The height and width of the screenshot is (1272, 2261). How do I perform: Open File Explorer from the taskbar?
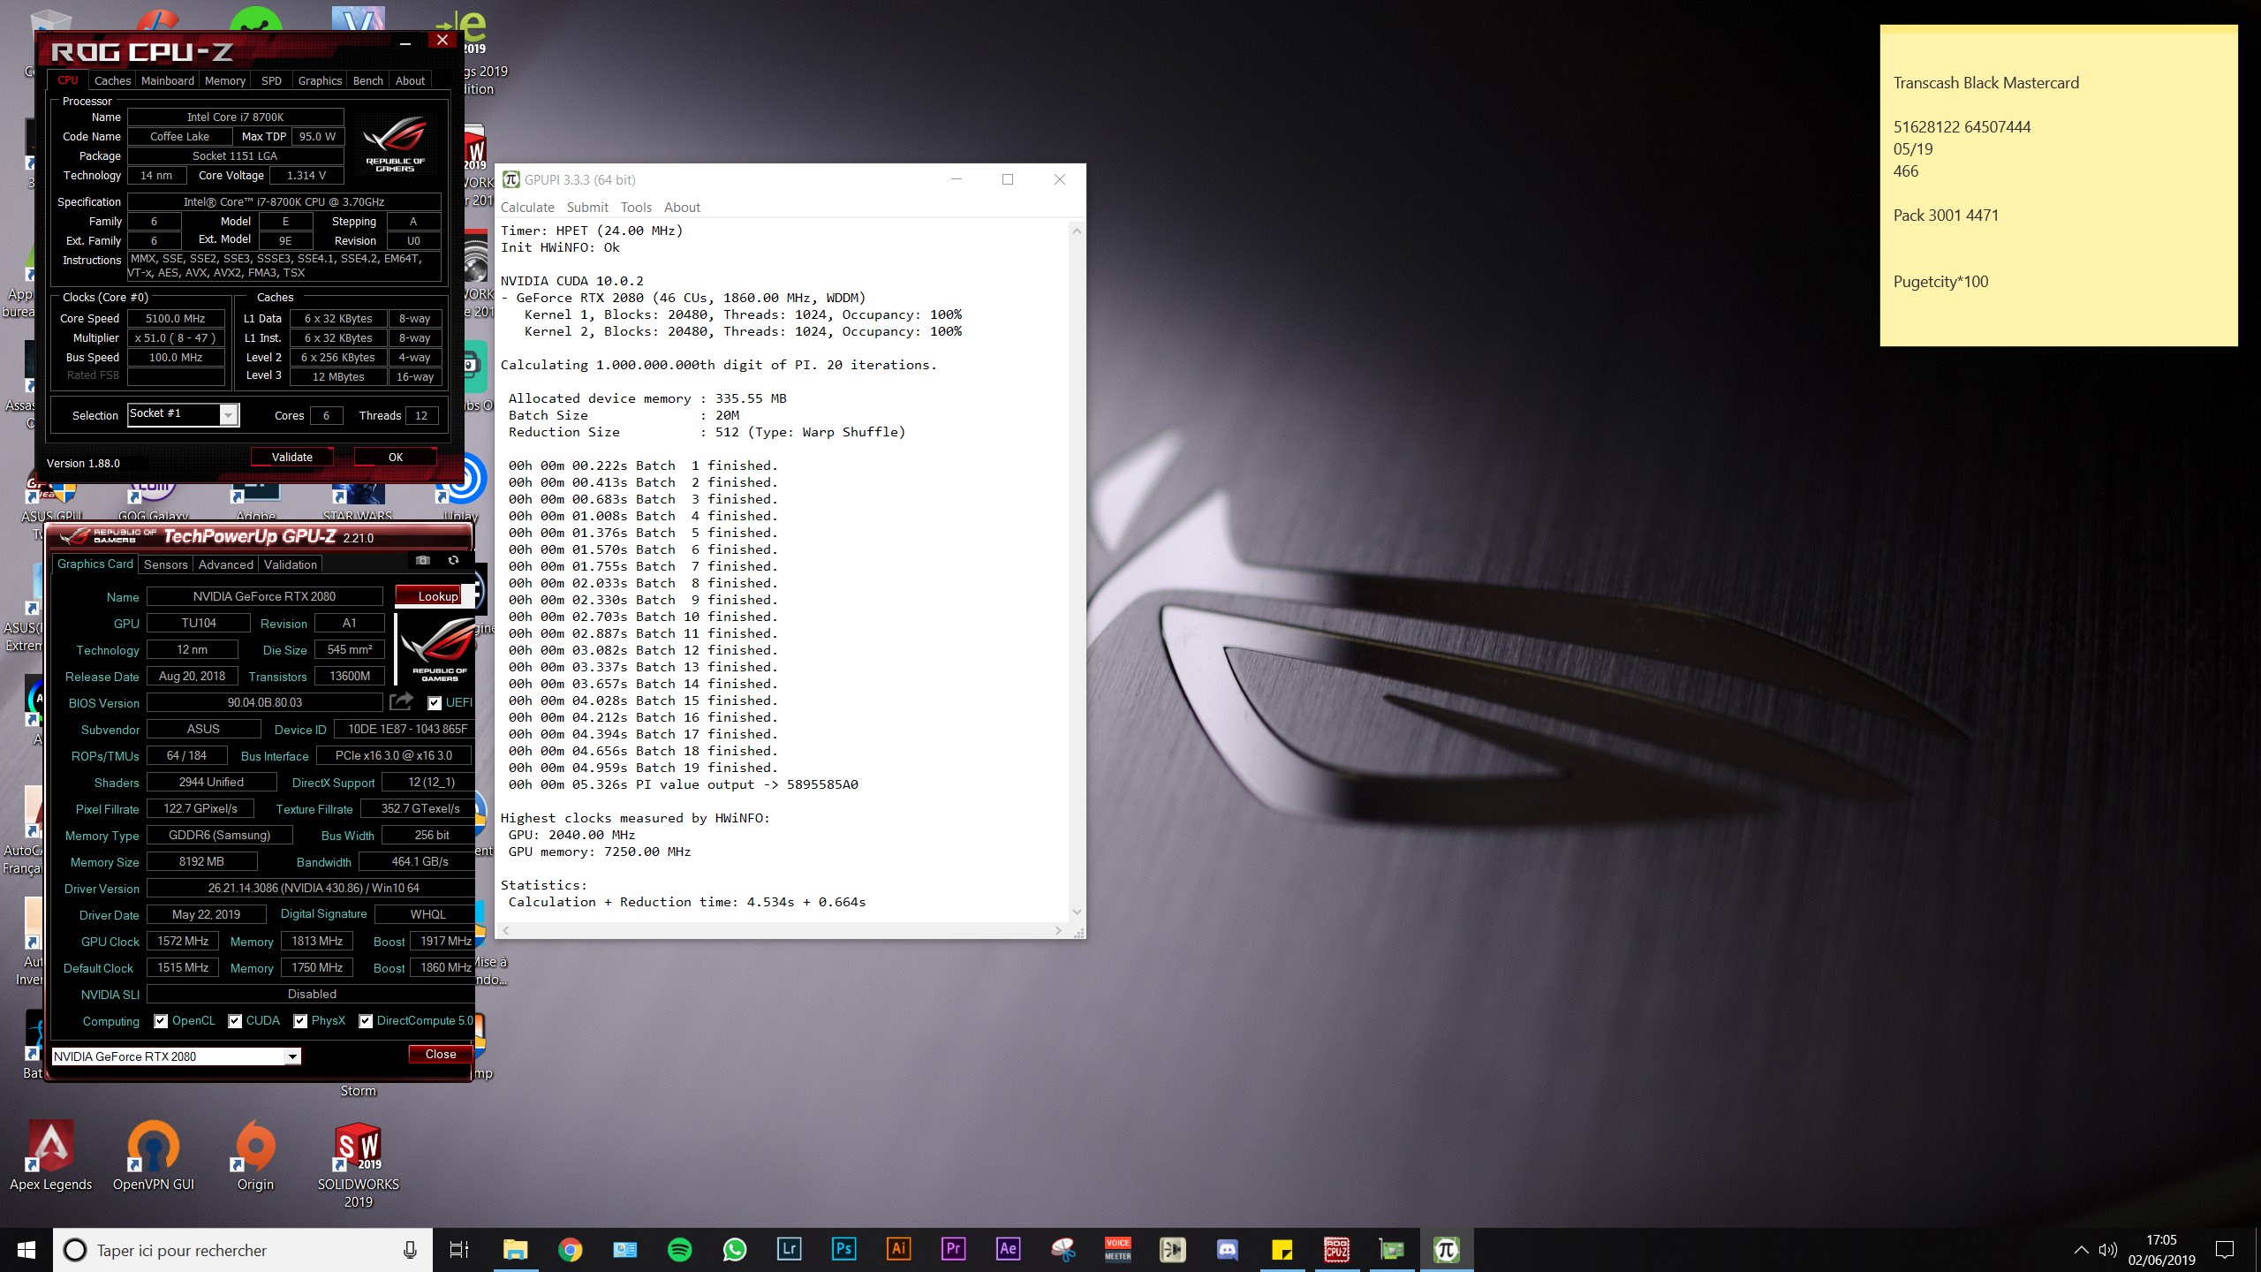[515, 1249]
